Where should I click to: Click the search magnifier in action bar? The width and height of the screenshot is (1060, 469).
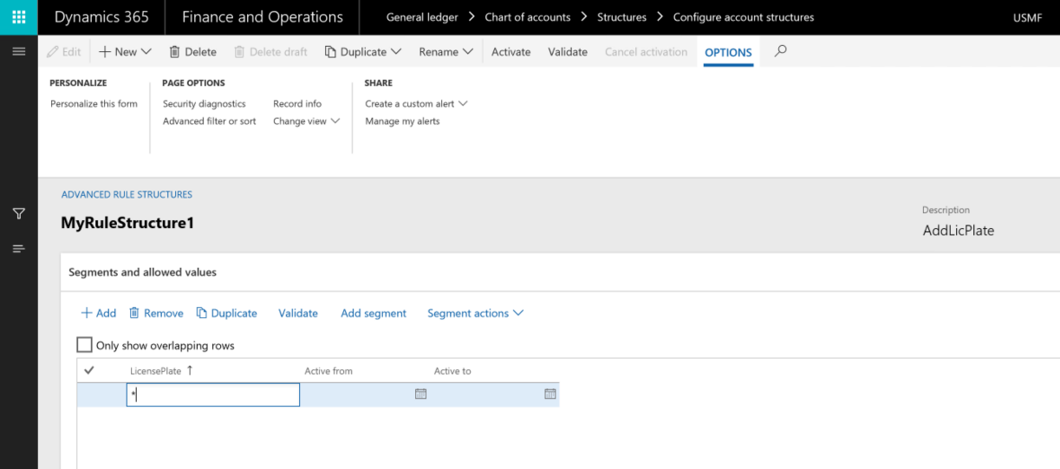(780, 51)
